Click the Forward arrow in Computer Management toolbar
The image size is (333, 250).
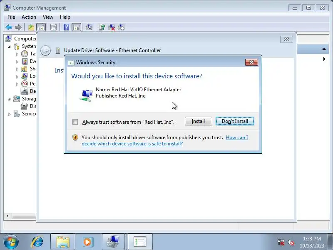(18, 27)
